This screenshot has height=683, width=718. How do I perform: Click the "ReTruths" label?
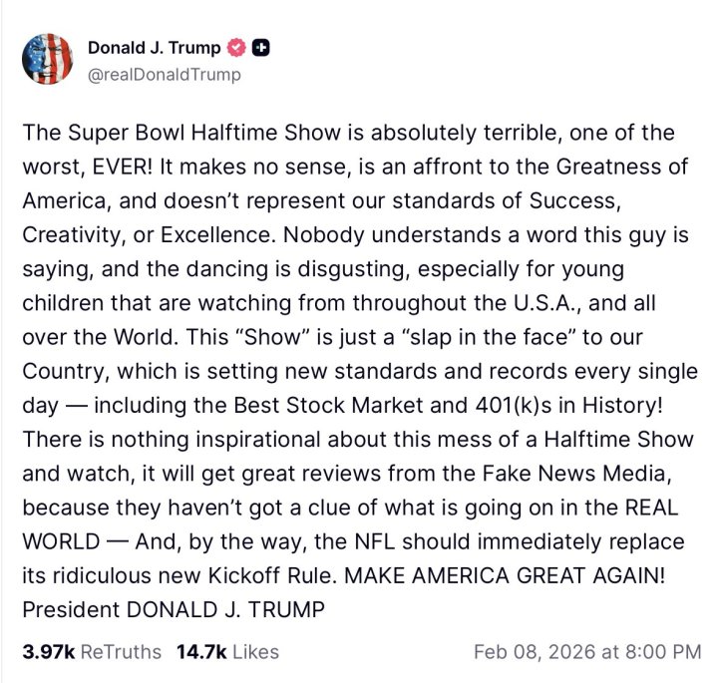click(x=120, y=651)
